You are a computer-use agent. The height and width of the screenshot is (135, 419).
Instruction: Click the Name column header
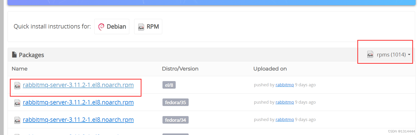pyautogui.click(x=20, y=69)
